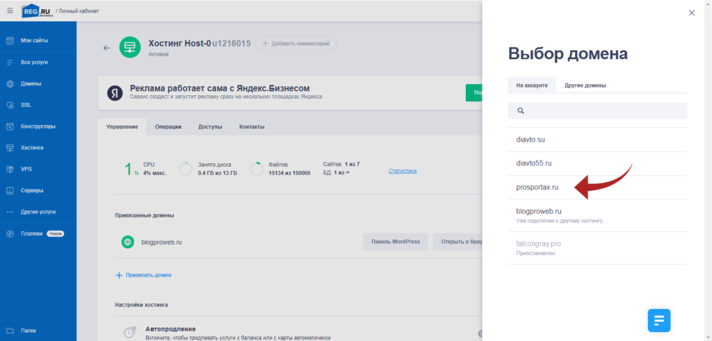Open the Статистика link

tap(403, 171)
